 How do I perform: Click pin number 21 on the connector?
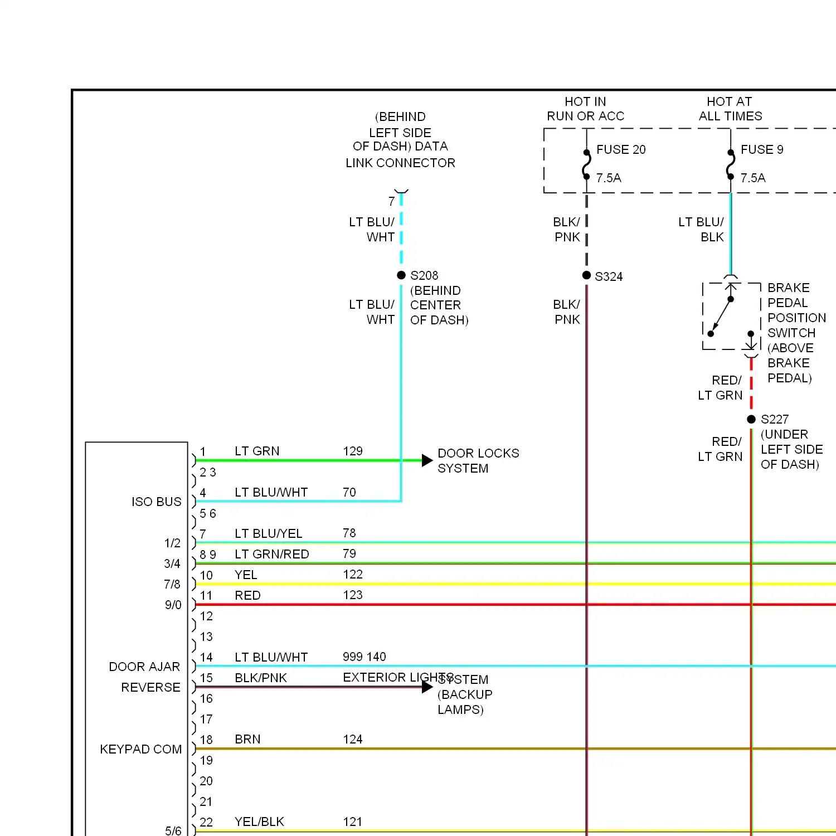206,801
